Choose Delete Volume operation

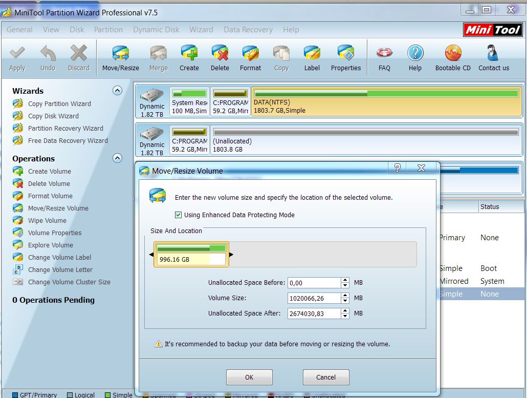[x=49, y=184]
